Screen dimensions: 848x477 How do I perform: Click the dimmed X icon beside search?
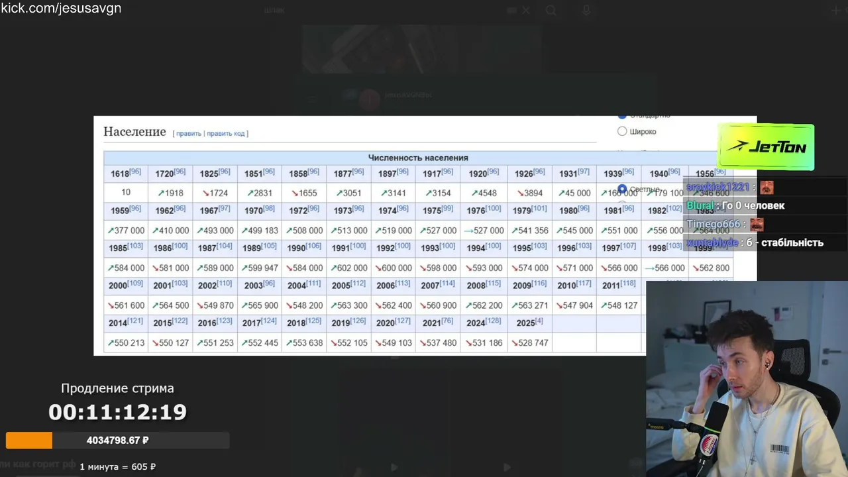[x=526, y=10]
